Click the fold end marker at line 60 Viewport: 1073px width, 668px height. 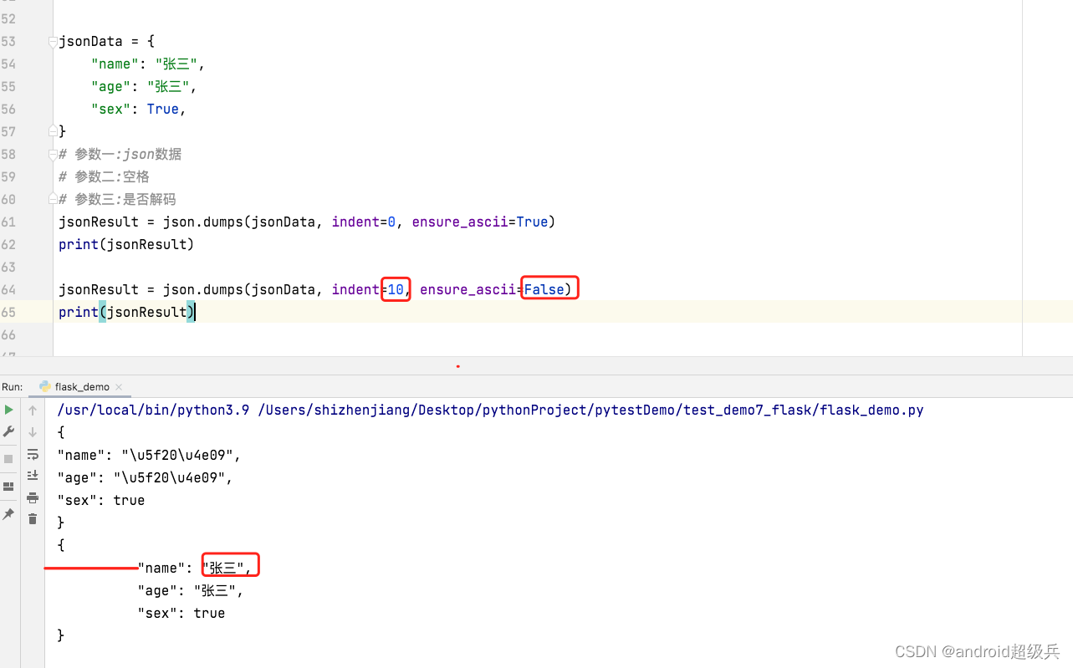click(53, 198)
